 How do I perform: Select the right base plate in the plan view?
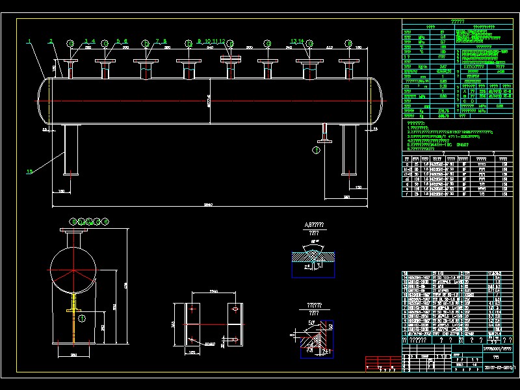click(x=235, y=324)
